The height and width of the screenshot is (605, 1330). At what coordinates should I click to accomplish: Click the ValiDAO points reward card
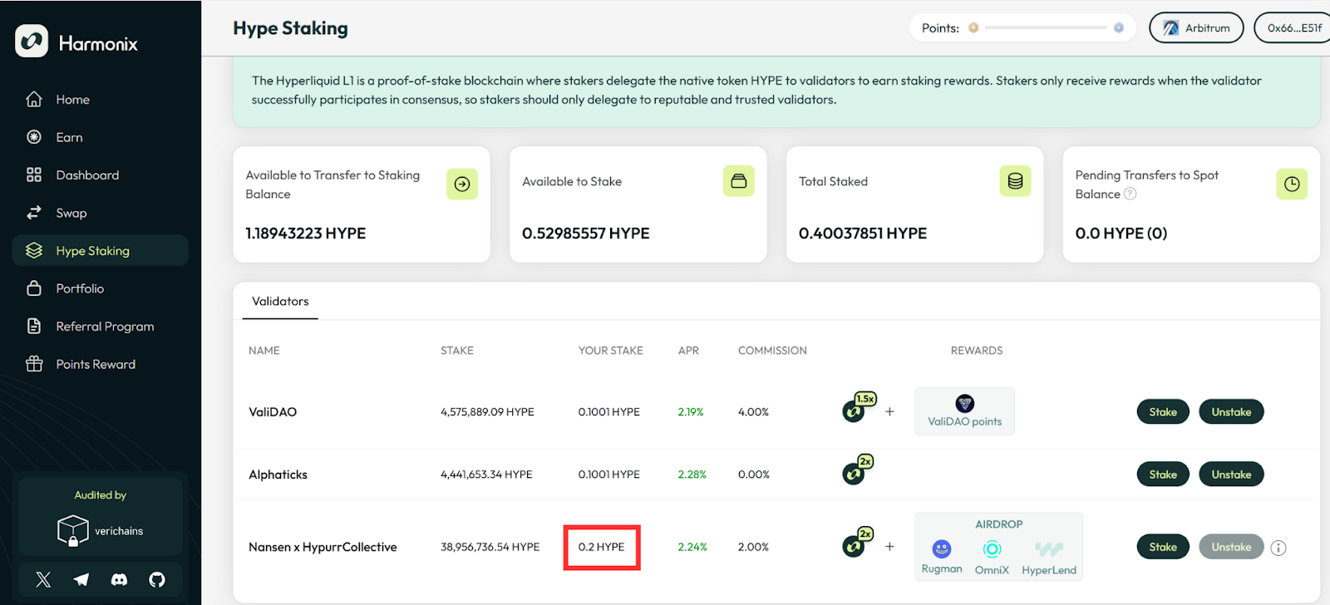point(964,411)
